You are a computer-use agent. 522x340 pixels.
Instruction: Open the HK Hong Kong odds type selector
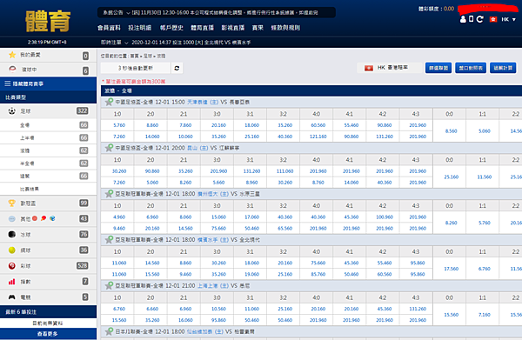point(389,68)
